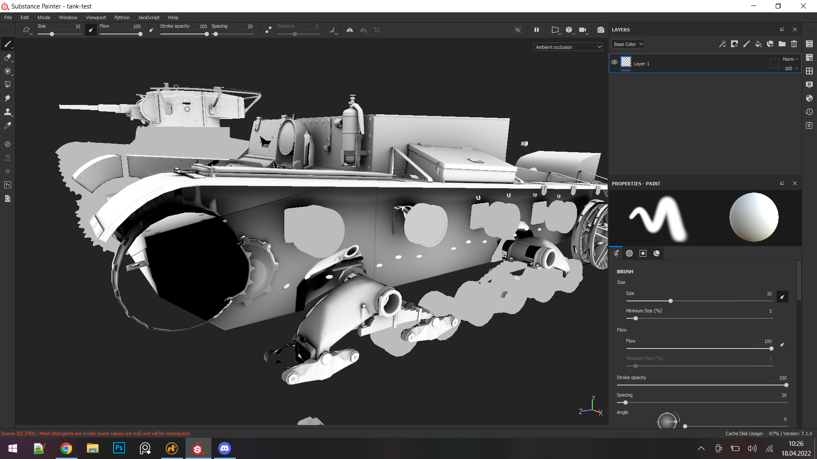
Task: Pause the engine rendering
Action: point(537,30)
